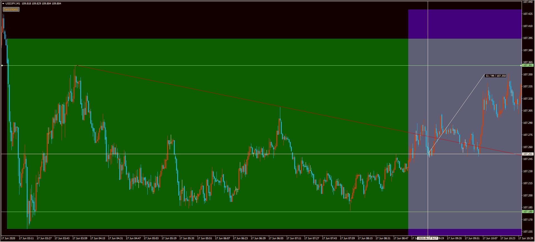The width and height of the screenshot is (535, 242).
Task: Select the 107.180 price label
Action: click(528, 212)
